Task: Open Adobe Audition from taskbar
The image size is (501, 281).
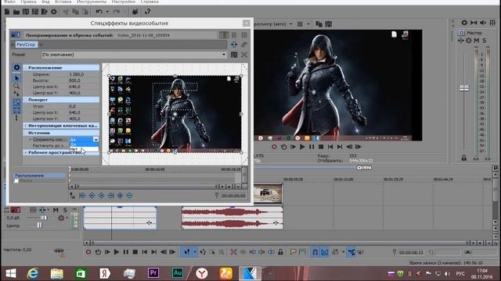Action: [x=178, y=273]
